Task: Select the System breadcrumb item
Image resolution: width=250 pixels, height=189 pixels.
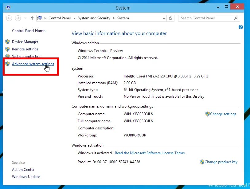Action: (123, 18)
